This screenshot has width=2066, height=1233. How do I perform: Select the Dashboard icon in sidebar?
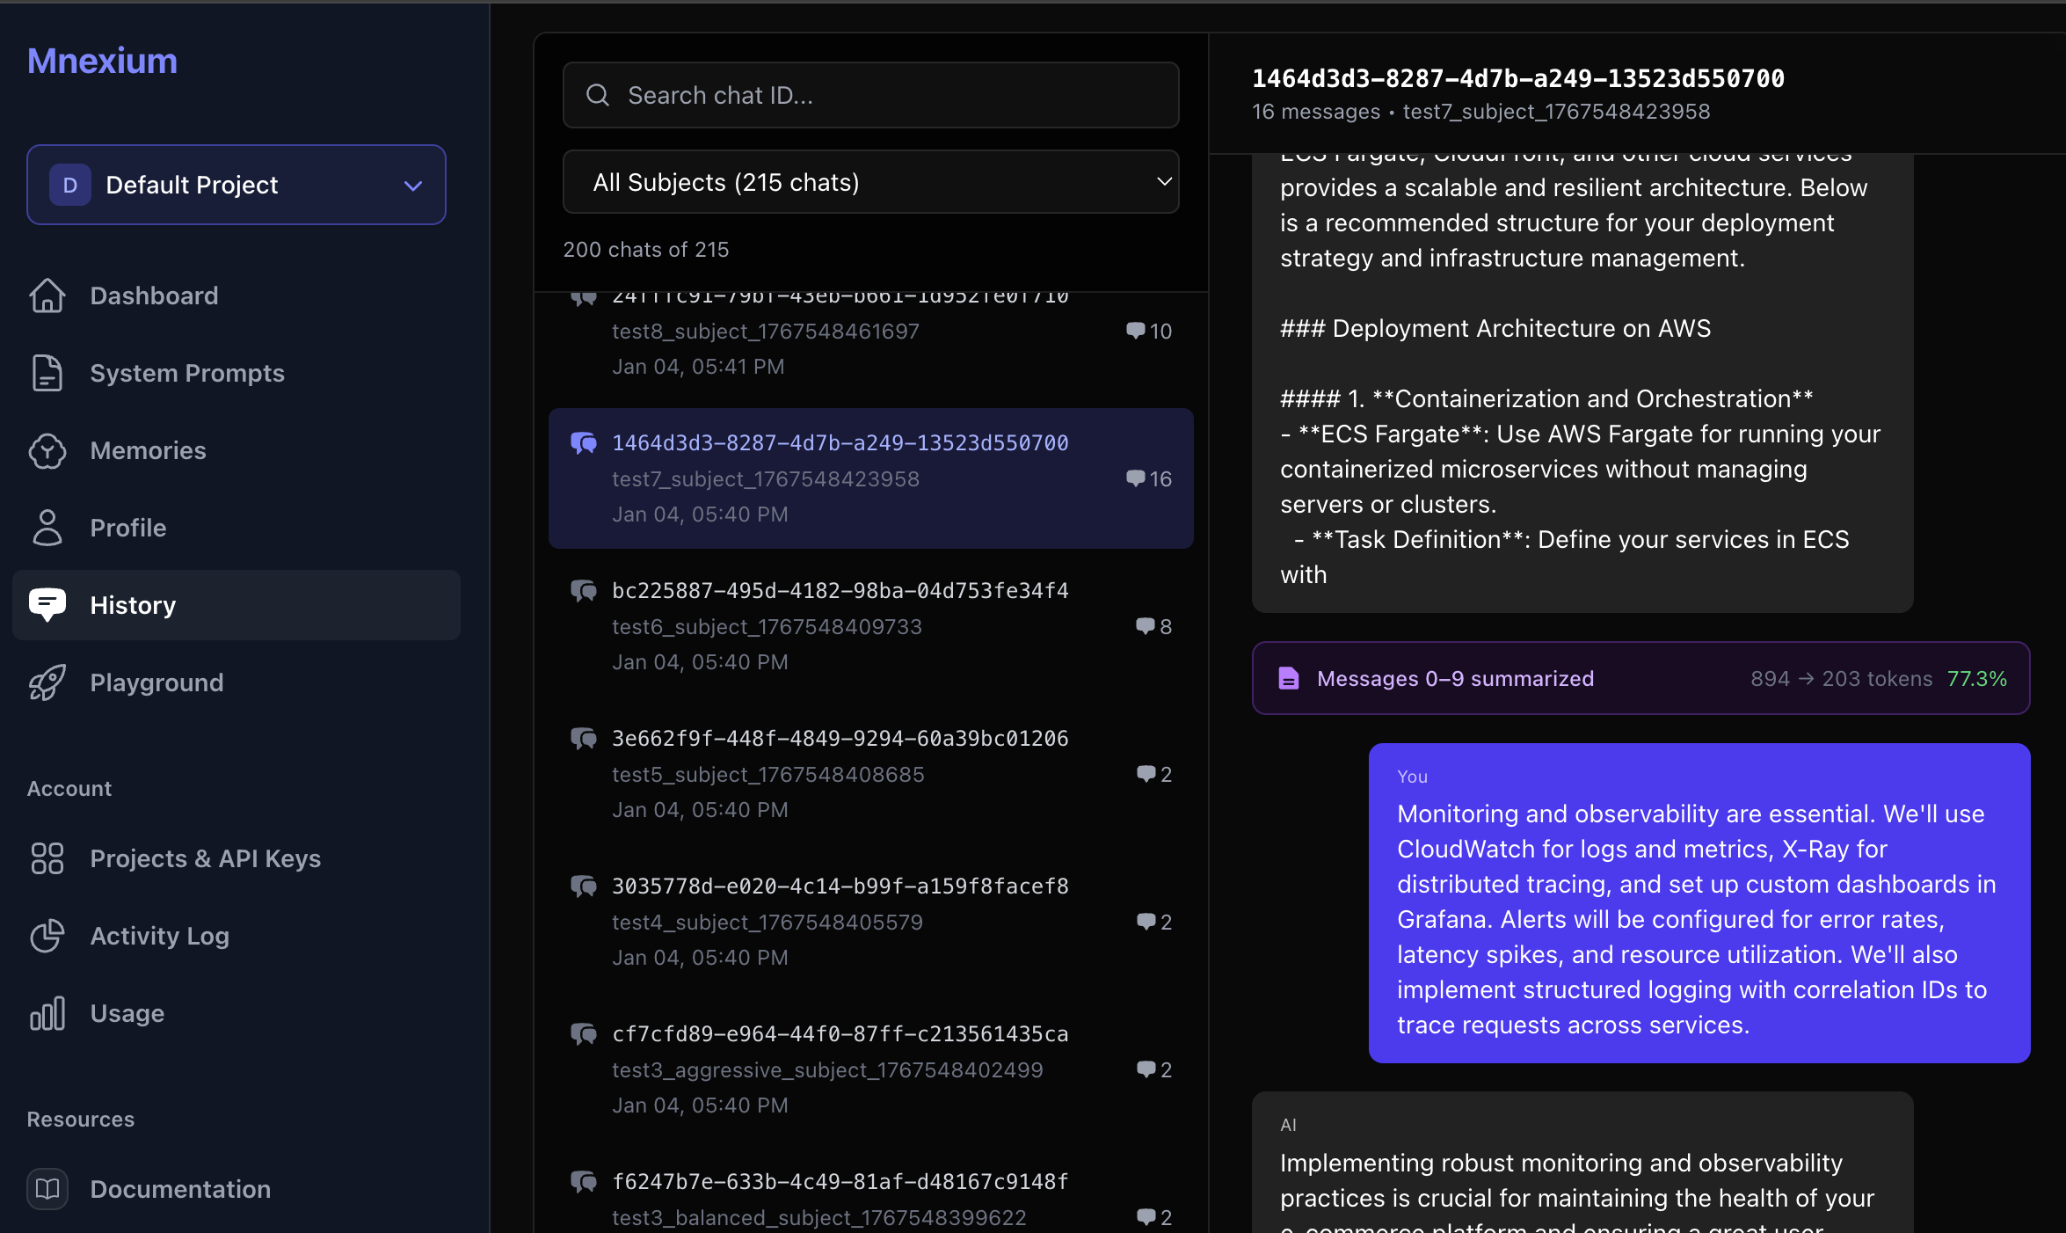(48, 295)
